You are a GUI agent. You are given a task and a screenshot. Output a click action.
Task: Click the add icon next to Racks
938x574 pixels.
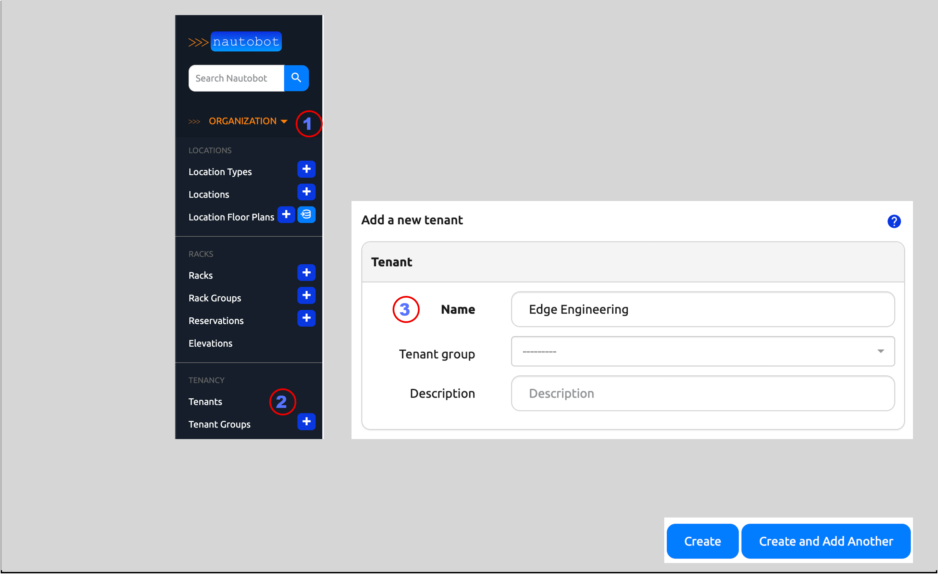[306, 273]
